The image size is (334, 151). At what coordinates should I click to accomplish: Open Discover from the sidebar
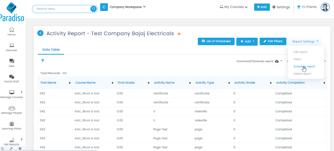click(x=12, y=46)
